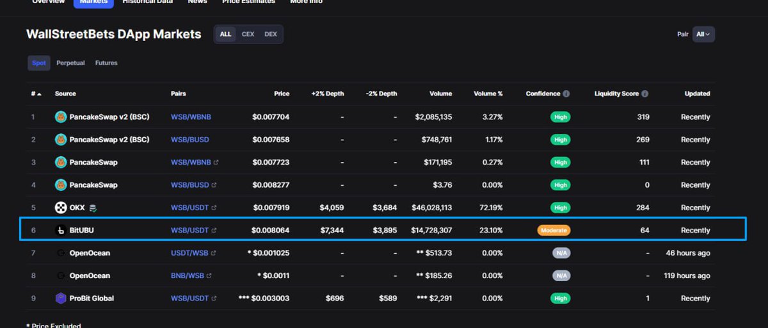Select the CEX markets filter
768x328 pixels.
click(x=248, y=34)
